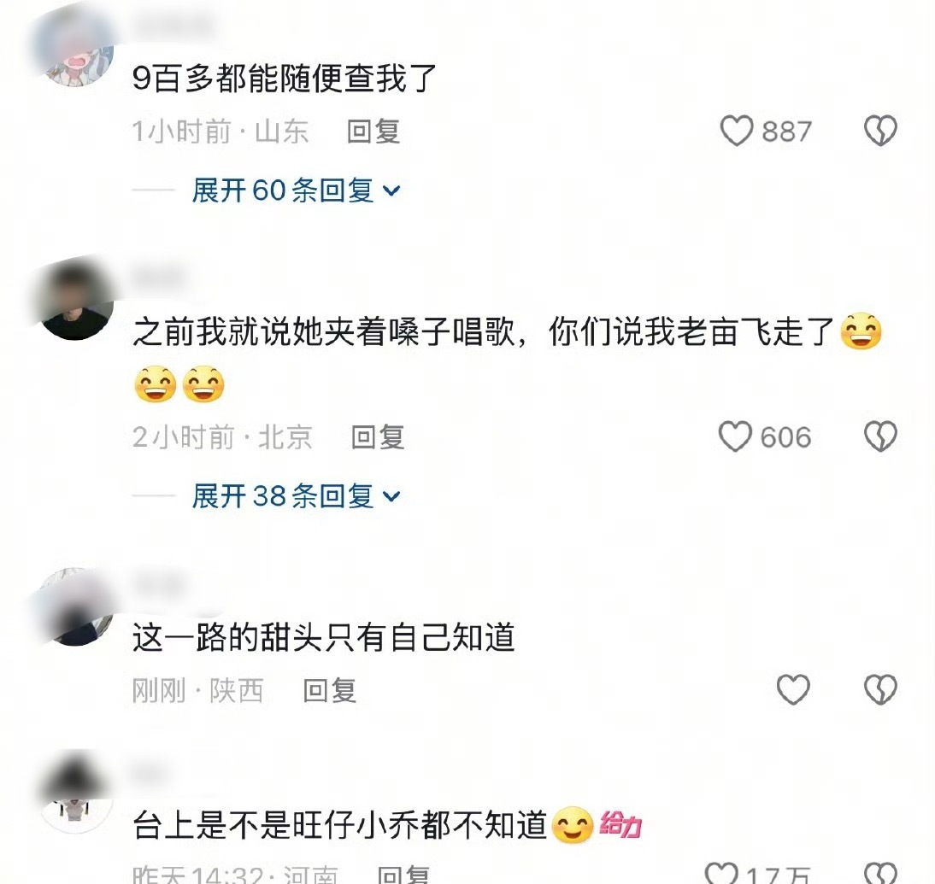The height and width of the screenshot is (884, 935).
Task: Reply to the Shaanxi comment
Action: pyautogui.click(x=329, y=690)
